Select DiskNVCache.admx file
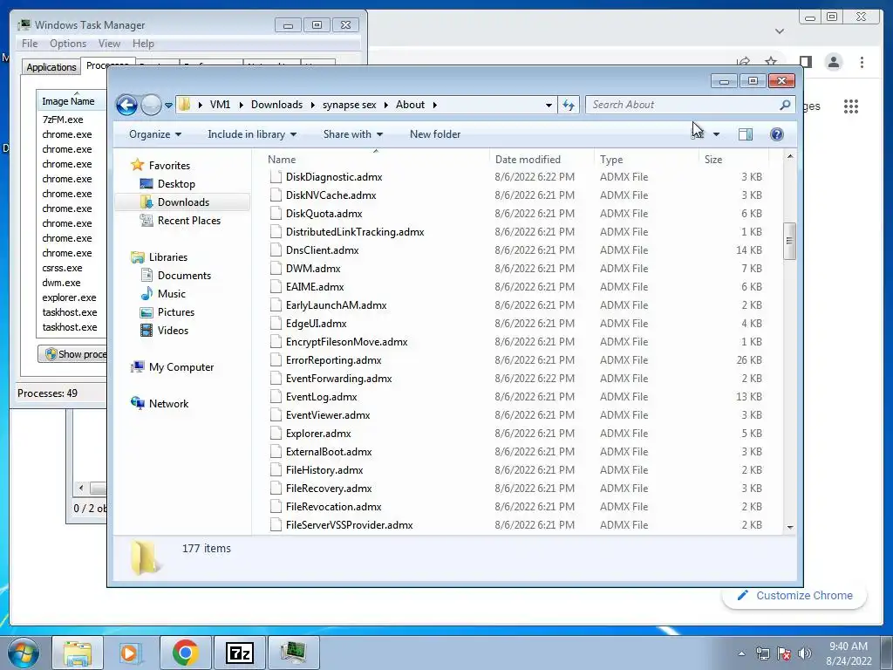 [x=331, y=195]
